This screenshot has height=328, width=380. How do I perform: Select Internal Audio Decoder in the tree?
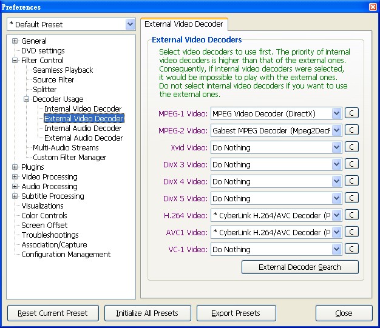tap(83, 129)
